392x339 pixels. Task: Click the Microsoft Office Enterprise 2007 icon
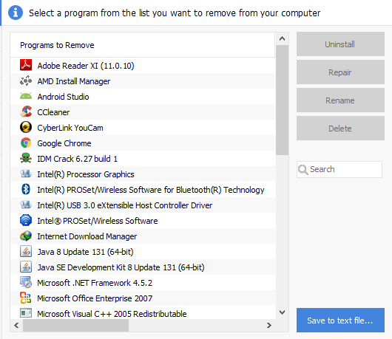[x=26, y=298]
